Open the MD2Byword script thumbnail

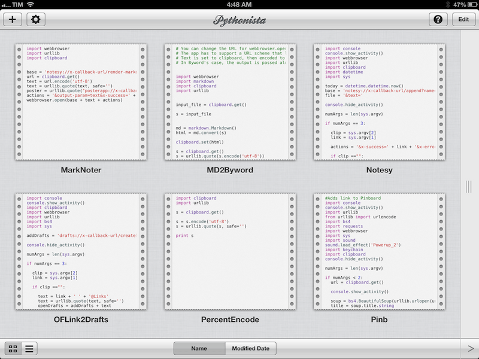[x=230, y=102]
